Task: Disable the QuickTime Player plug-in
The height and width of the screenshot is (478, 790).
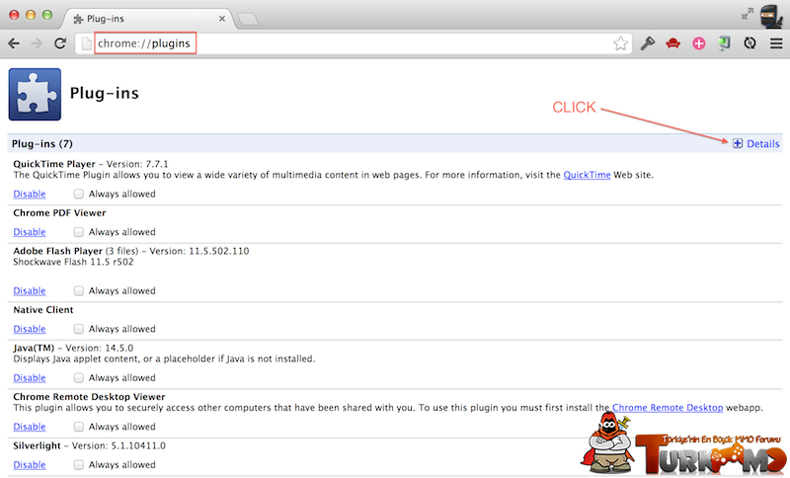Action: pos(30,194)
